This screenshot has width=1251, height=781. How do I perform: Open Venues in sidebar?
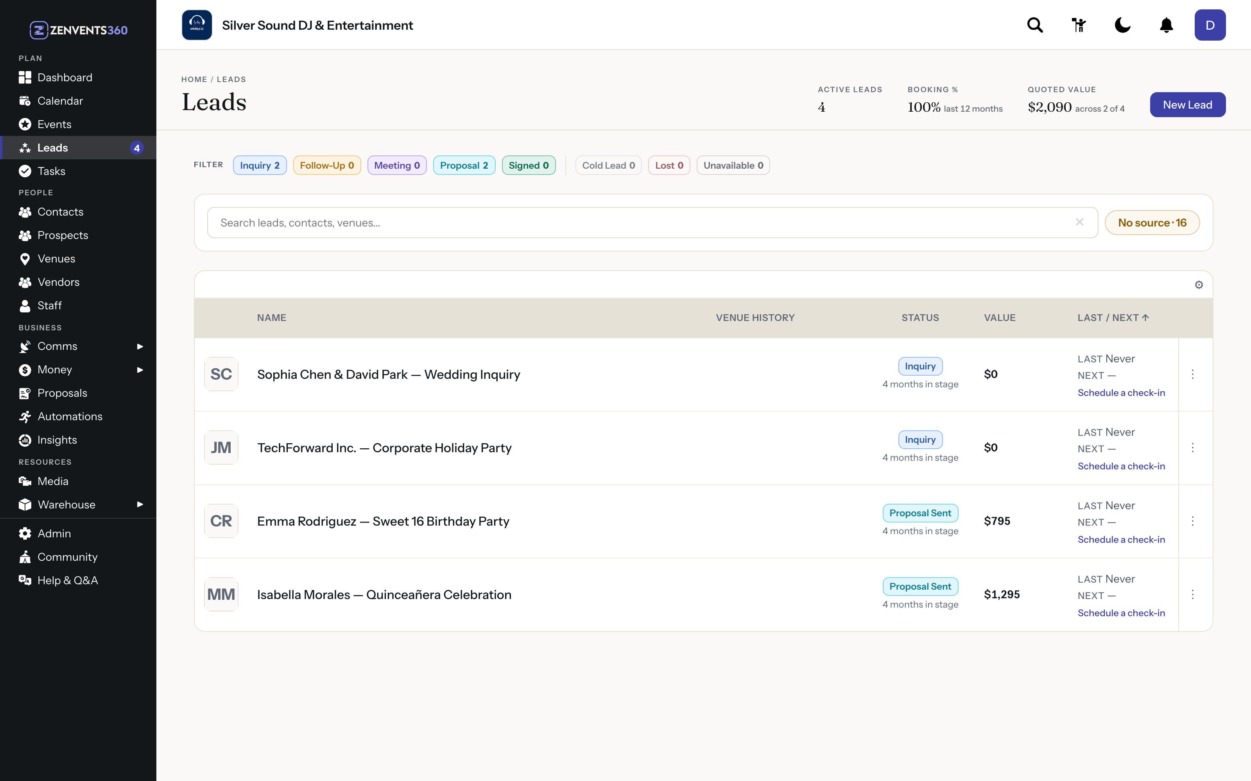coord(78,258)
